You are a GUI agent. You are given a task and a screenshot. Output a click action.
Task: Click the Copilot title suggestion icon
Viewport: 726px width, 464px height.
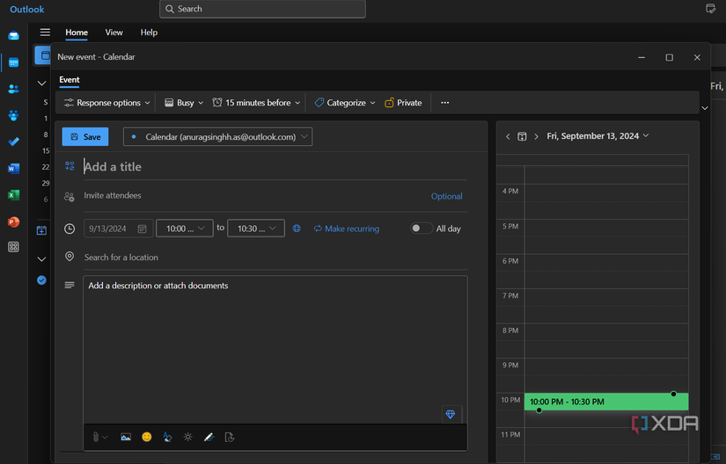point(70,166)
